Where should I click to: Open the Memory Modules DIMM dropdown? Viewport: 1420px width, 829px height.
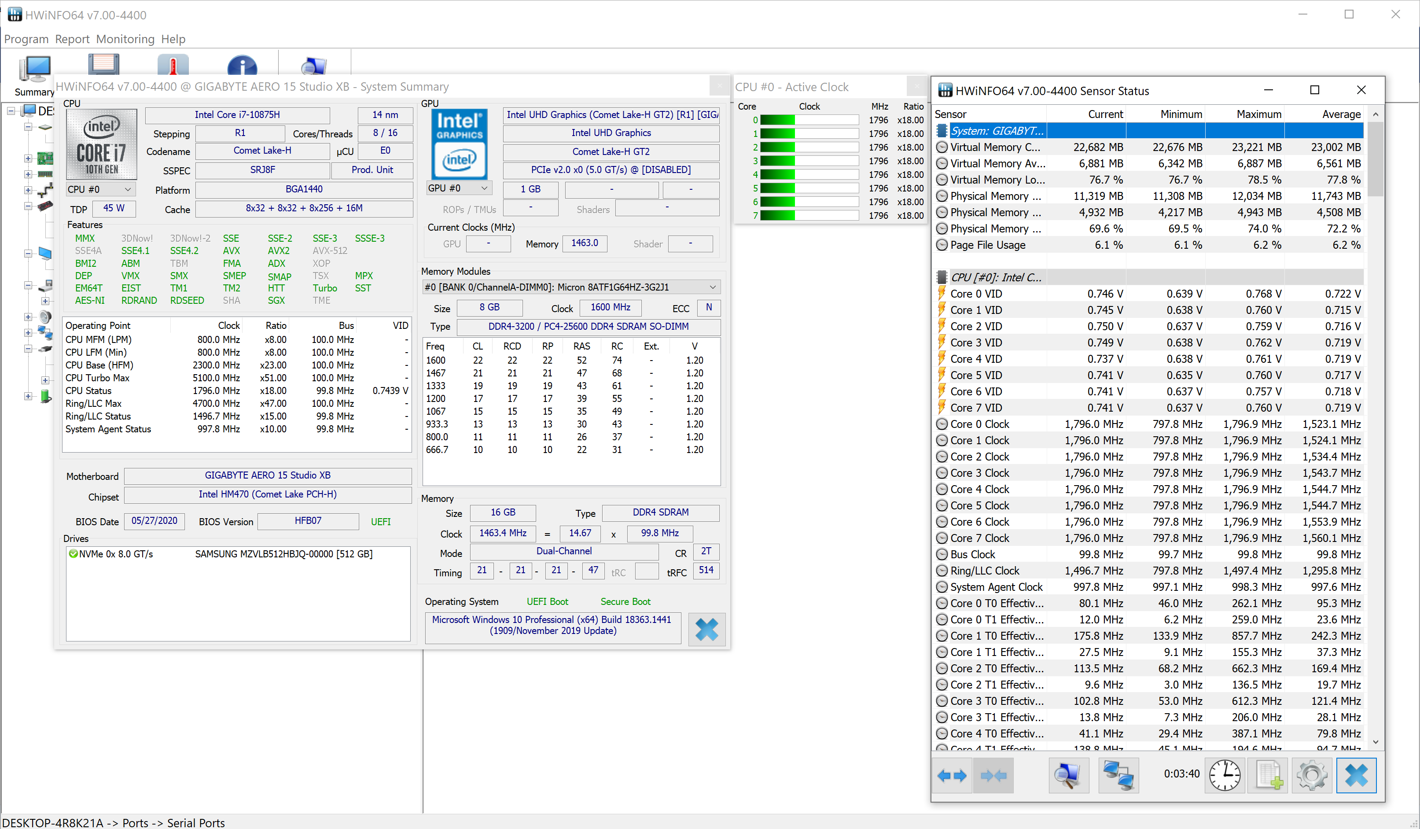(712, 287)
